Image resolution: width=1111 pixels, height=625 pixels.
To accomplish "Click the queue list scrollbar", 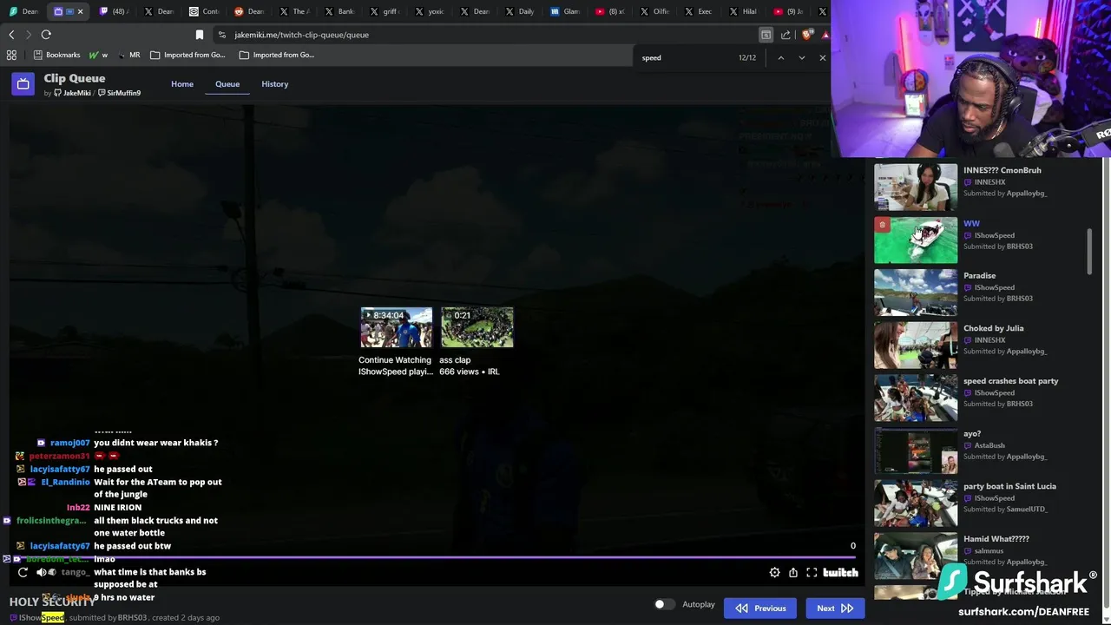I will pyautogui.click(x=1090, y=252).
